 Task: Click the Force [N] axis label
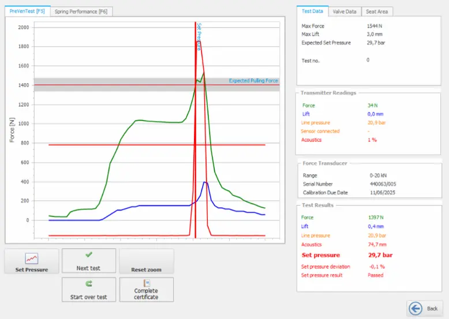coord(12,130)
